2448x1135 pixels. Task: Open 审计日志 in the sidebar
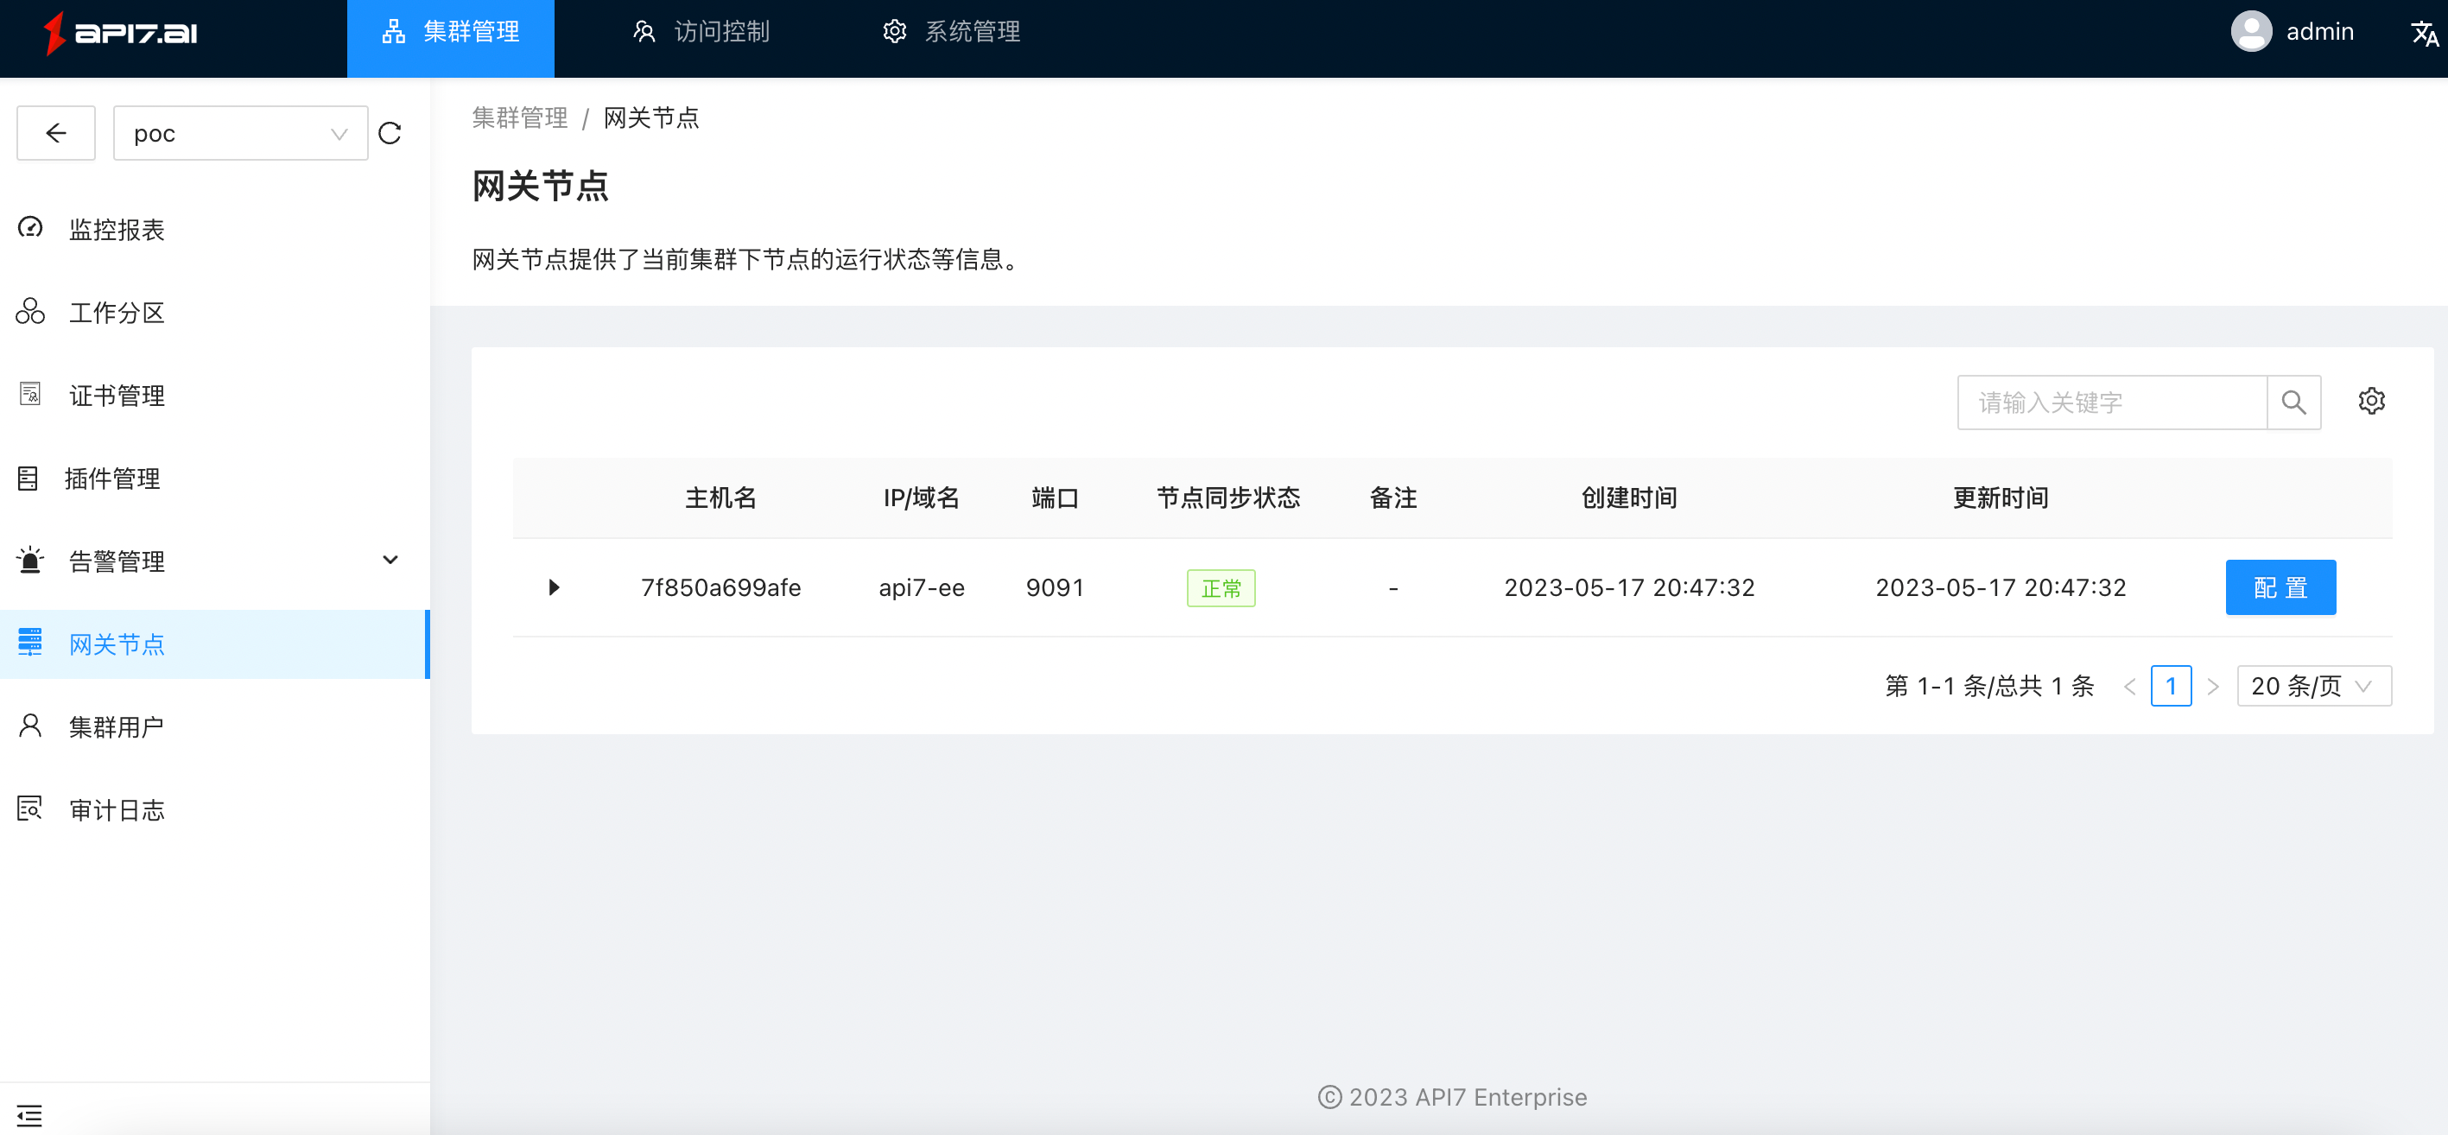point(214,810)
